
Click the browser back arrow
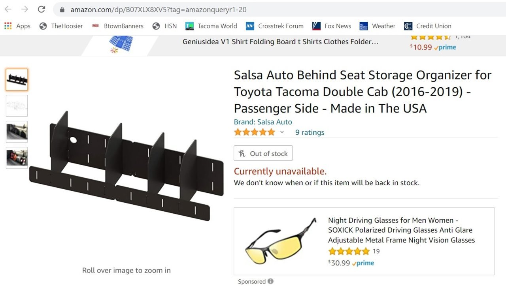click(x=8, y=9)
